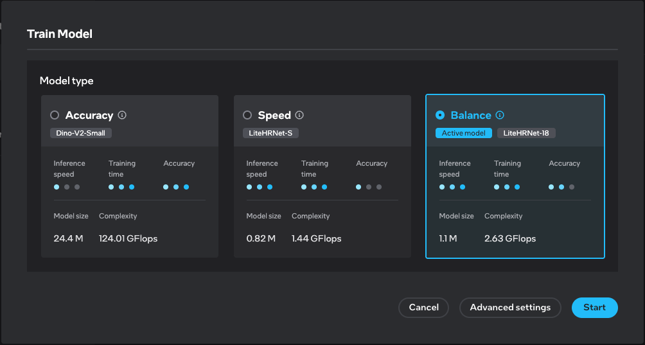645x345 pixels.
Task: Cancel the Train Model dialog
Action: pyautogui.click(x=423, y=308)
